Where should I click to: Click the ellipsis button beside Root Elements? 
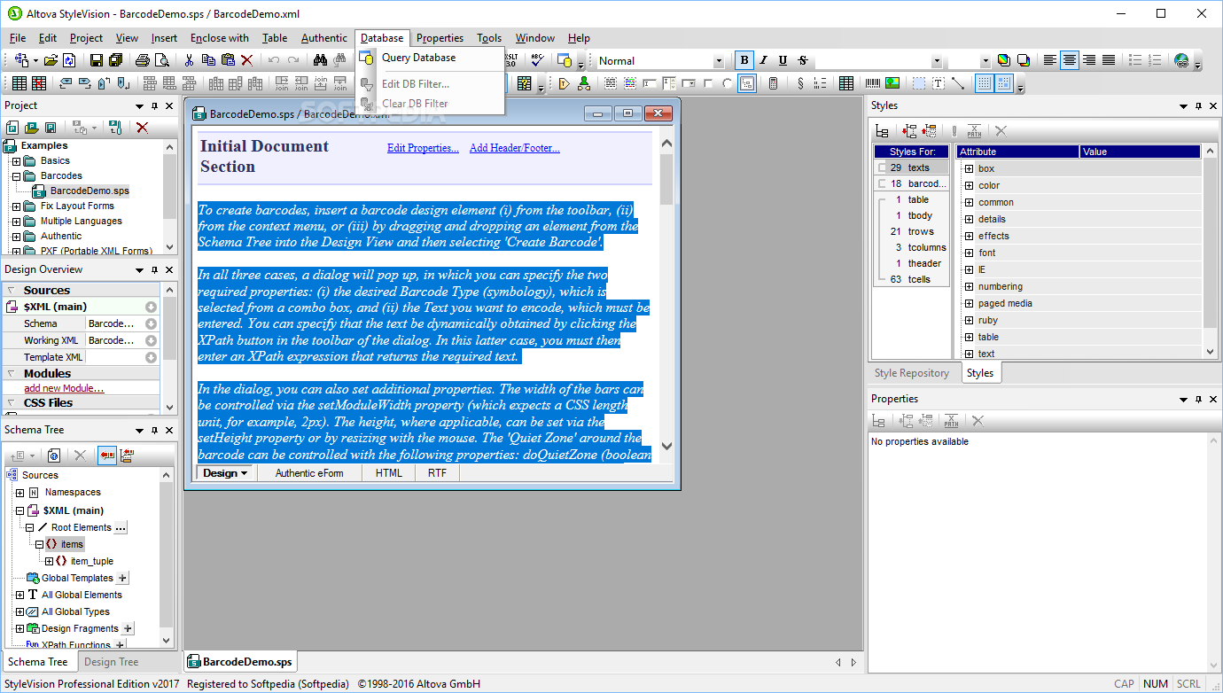121,527
